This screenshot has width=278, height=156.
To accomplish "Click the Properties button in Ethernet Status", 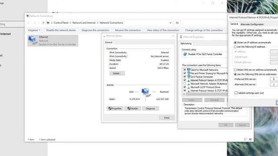I will click(115, 108).
